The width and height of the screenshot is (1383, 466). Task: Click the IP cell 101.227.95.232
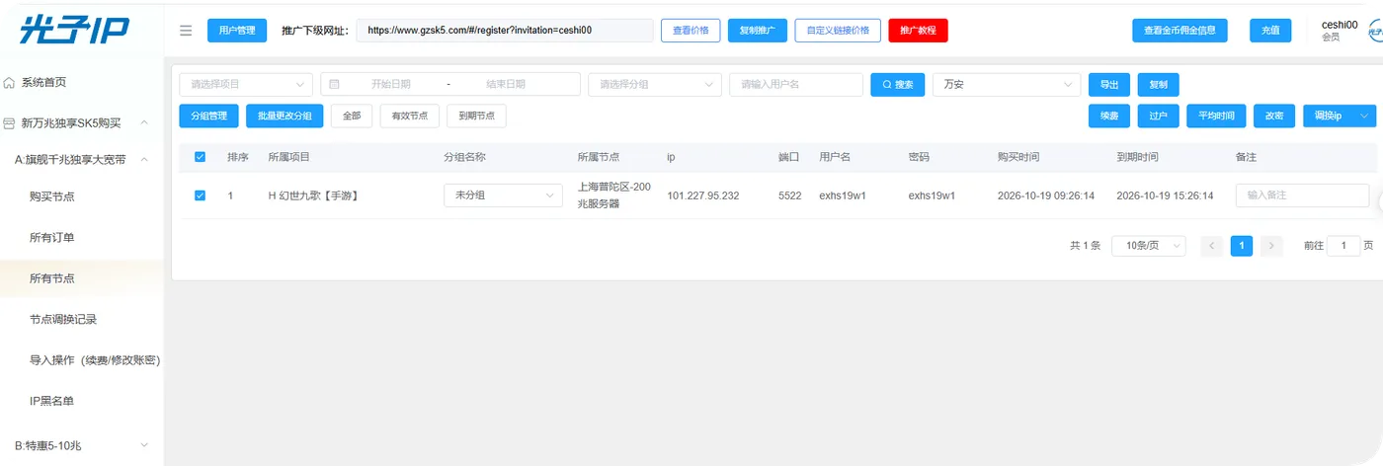pos(703,195)
